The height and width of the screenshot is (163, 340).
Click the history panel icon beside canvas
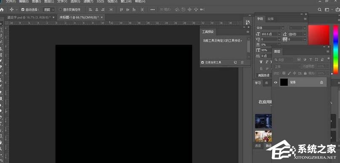(248, 22)
